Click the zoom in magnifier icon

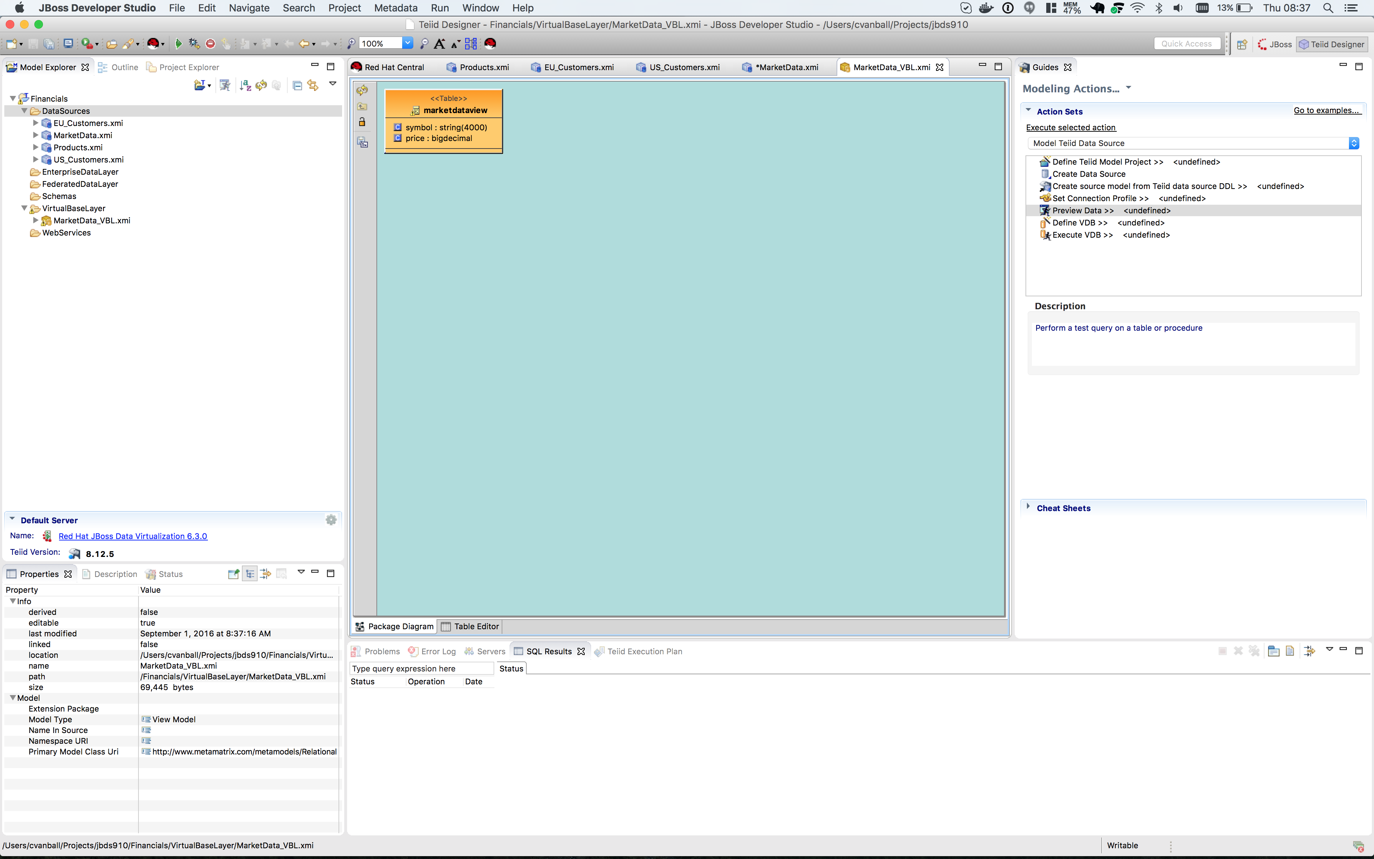tap(351, 44)
